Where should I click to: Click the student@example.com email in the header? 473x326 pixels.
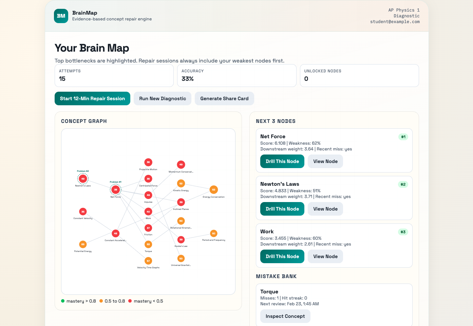[395, 21]
